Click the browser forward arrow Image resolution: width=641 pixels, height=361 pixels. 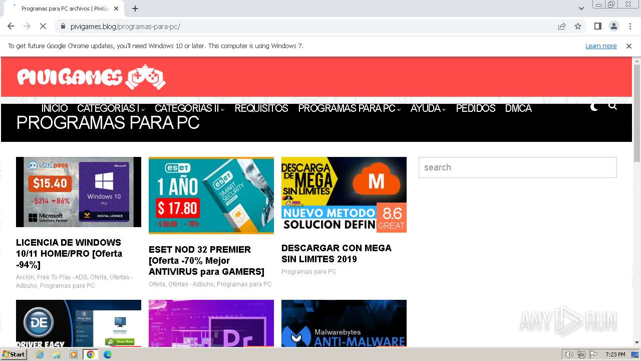[27, 26]
